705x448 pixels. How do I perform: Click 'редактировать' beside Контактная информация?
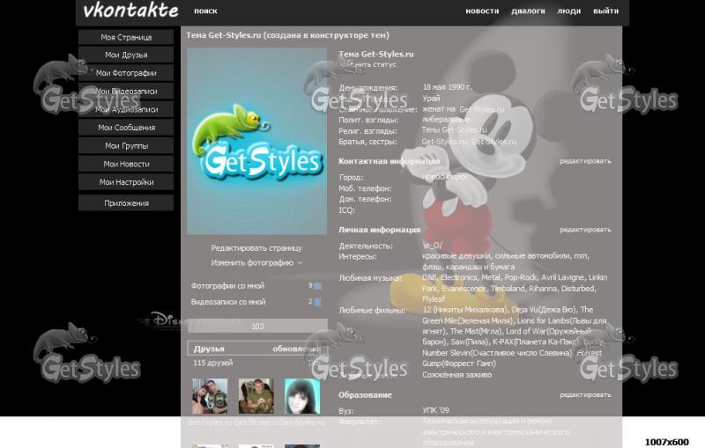tap(584, 161)
